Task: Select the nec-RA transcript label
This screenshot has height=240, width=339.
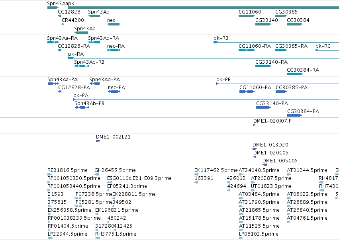Action: tap(116, 46)
